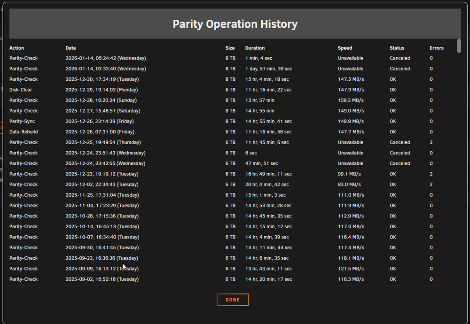Click date 2025-12-25, 19:49:54 (Thursday)
Image resolution: width=470 pixels, height=324 pixels.
[103, 142]
